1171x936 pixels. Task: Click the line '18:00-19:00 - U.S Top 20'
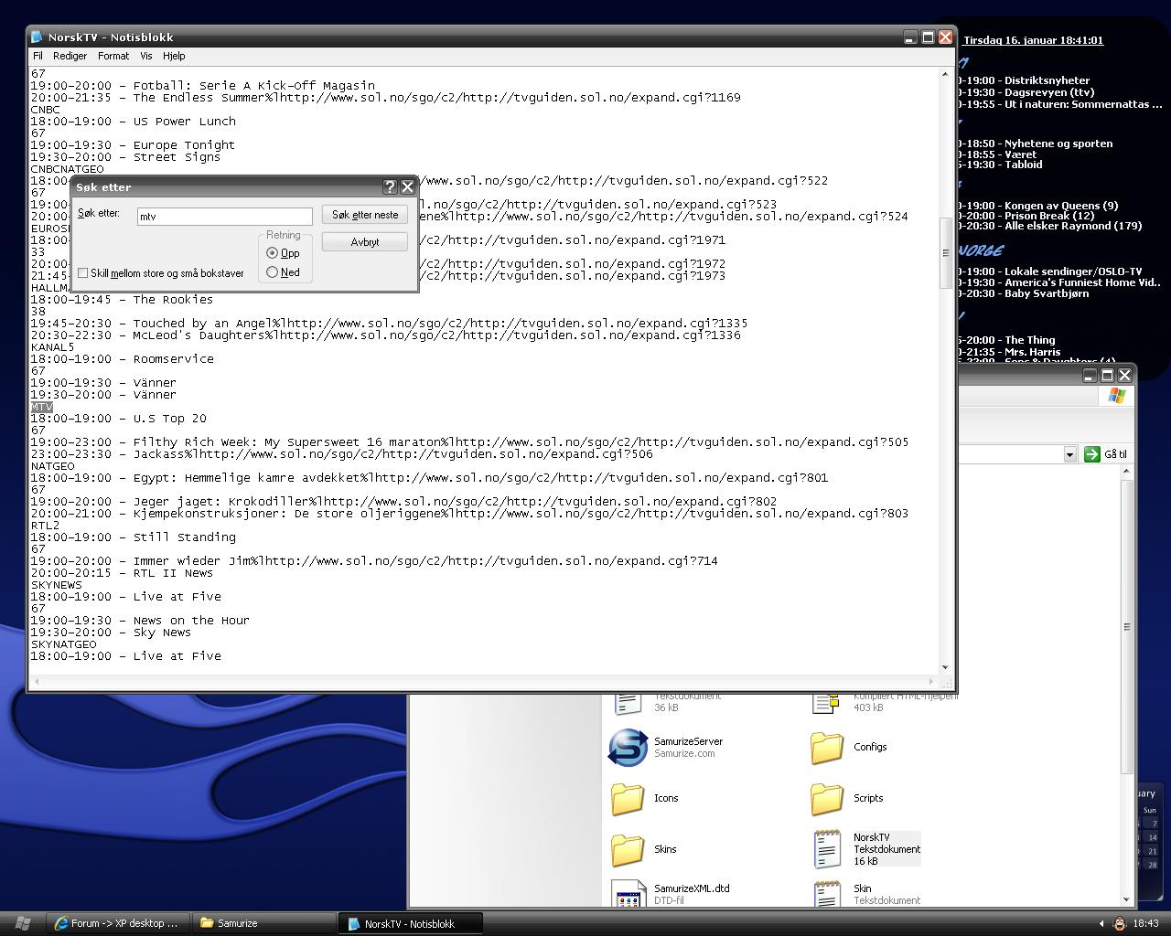pos(119,419)
